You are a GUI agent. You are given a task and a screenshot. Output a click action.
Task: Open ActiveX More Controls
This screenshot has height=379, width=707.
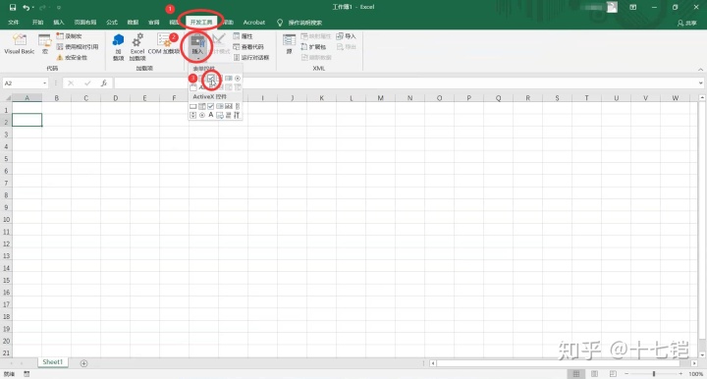coord(237,115)
